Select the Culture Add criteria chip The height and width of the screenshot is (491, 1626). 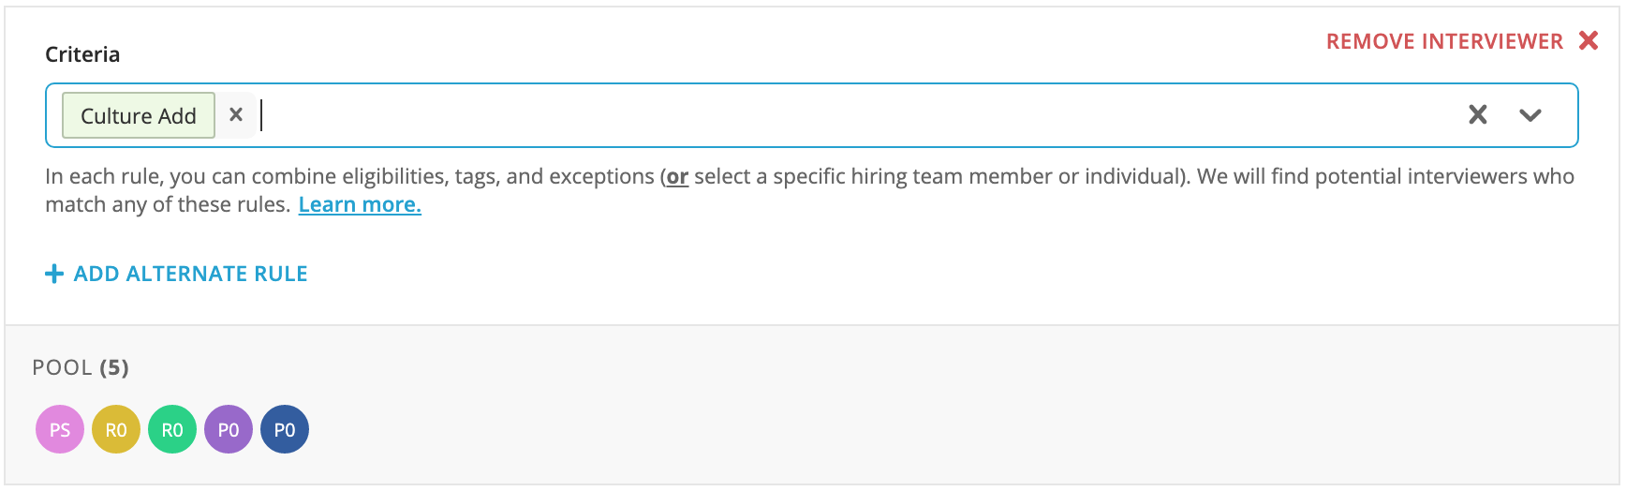(139, 115)
